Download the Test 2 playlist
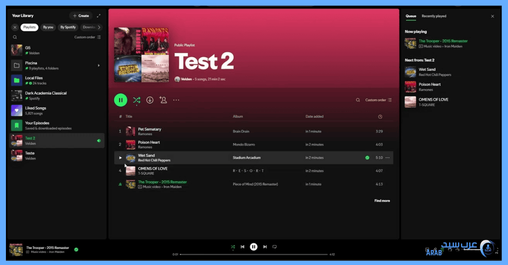Viewport: 508px width, 265px height. pos(150,100)
